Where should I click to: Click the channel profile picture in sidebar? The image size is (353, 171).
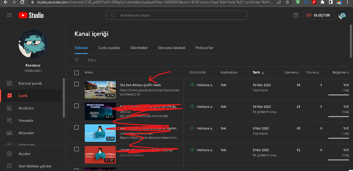point(33,44)
